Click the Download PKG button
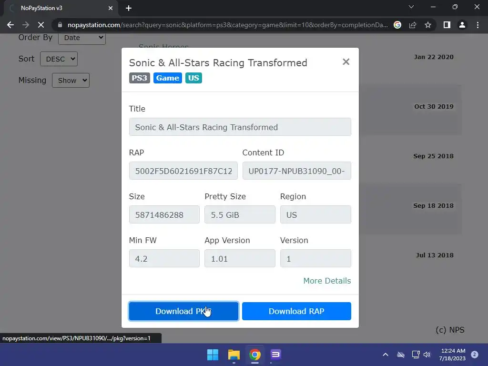This screenshot has height=366, width=488. 183,311
